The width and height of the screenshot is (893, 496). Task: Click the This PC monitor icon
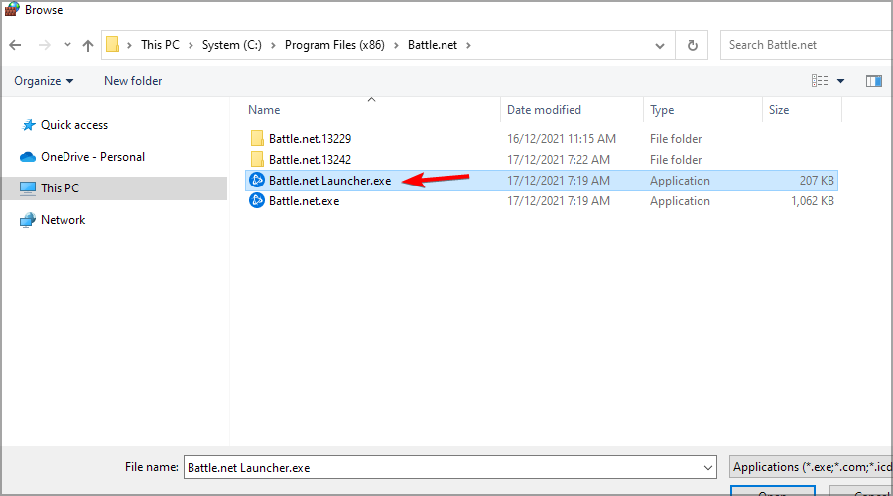pyautogui.click(x=28, y=188)
